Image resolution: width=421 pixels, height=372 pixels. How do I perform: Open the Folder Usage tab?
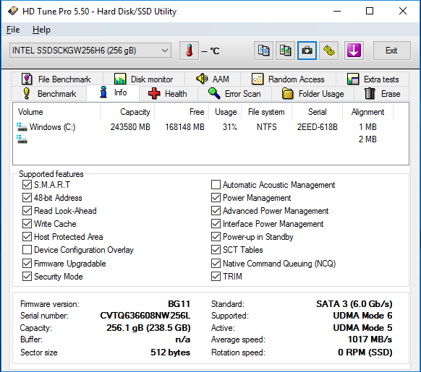click(x=312, y=94)
